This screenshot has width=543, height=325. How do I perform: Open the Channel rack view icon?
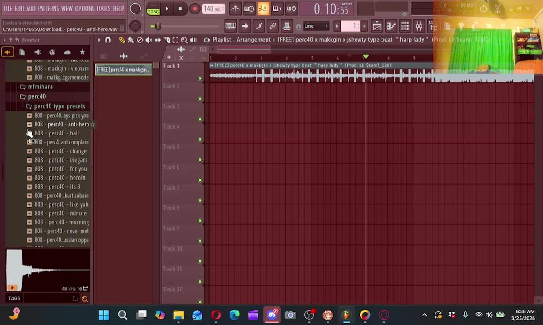(x=405, y=26)
